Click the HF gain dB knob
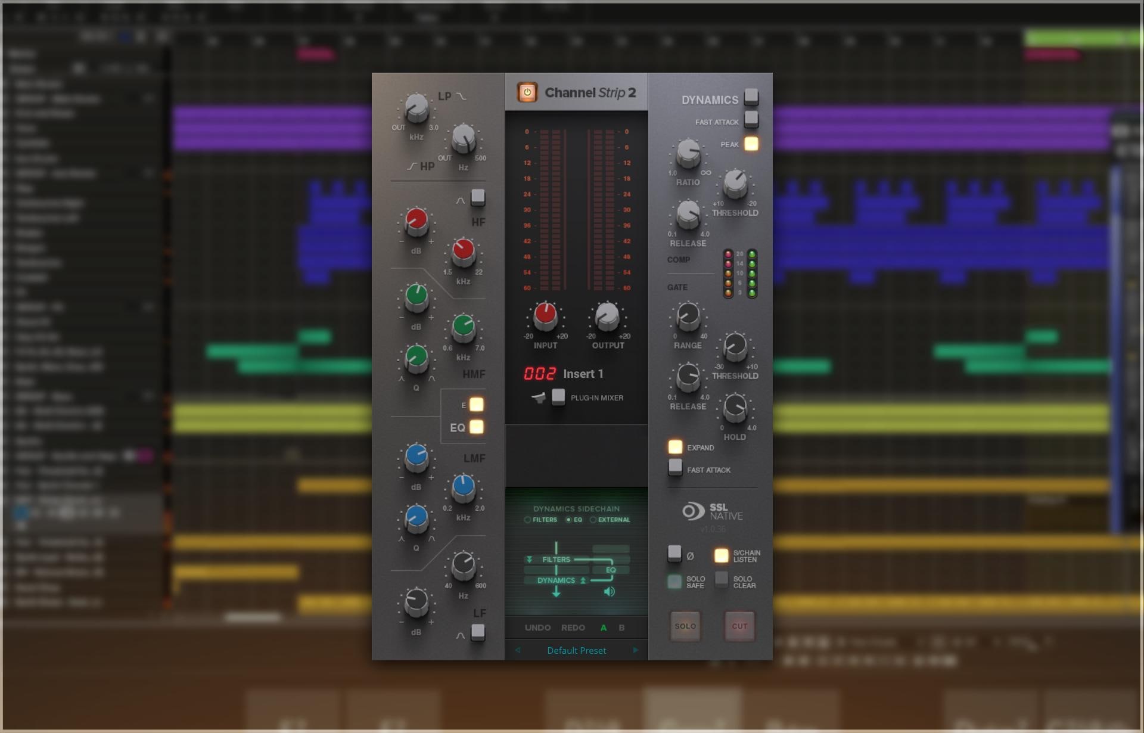Viewport: 1144px width, 733px height. (416, 221)
